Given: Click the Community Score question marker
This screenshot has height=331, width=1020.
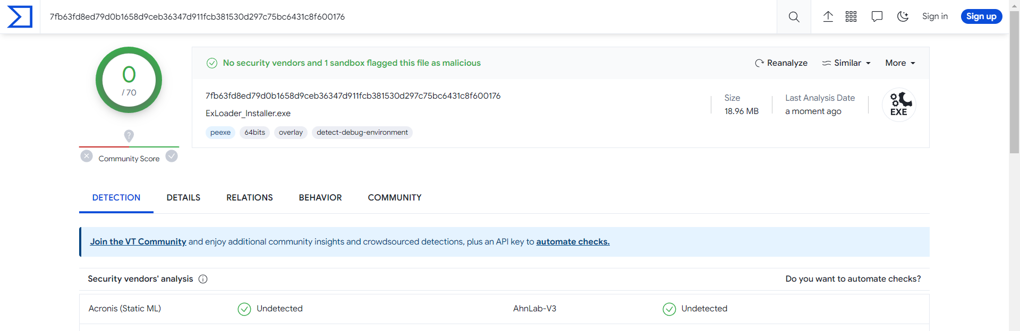Looking at the screenshot, I should tap(129, 136).
